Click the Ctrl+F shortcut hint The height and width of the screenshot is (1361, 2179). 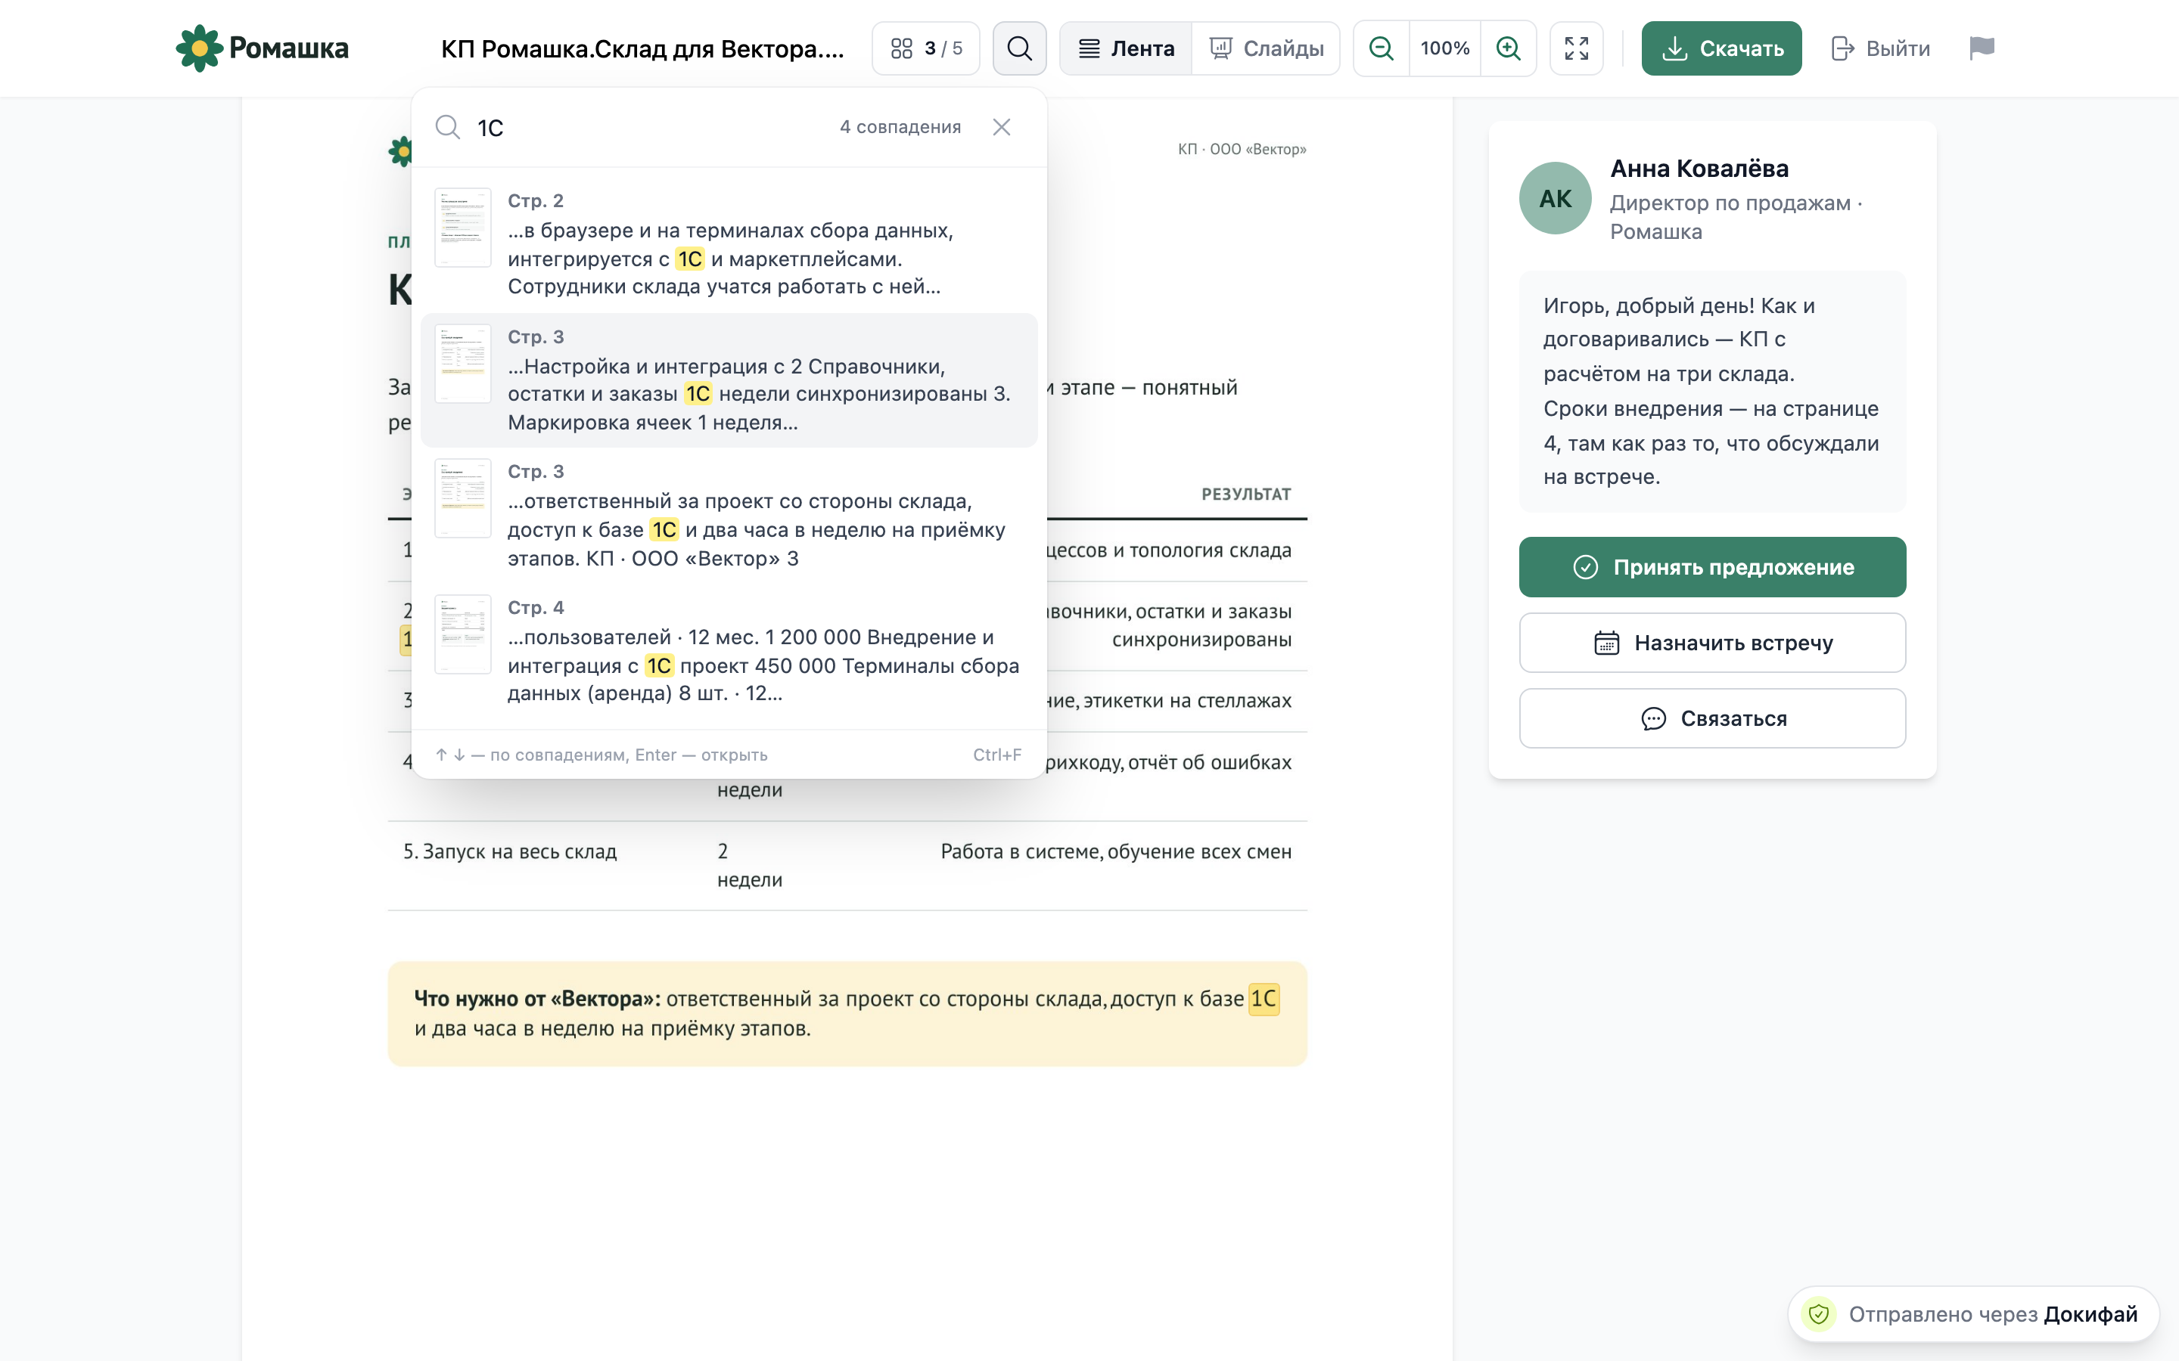click(996, 755)
